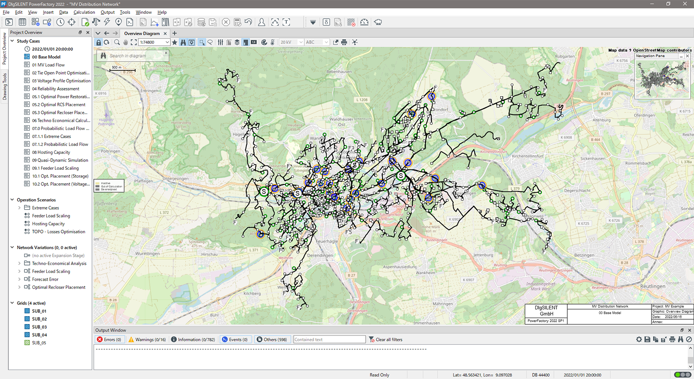Image resolution: width=694 pixels, height=379 pixels.
Task: Click the diagram layers icon
Action: click(x=237, y=42)
